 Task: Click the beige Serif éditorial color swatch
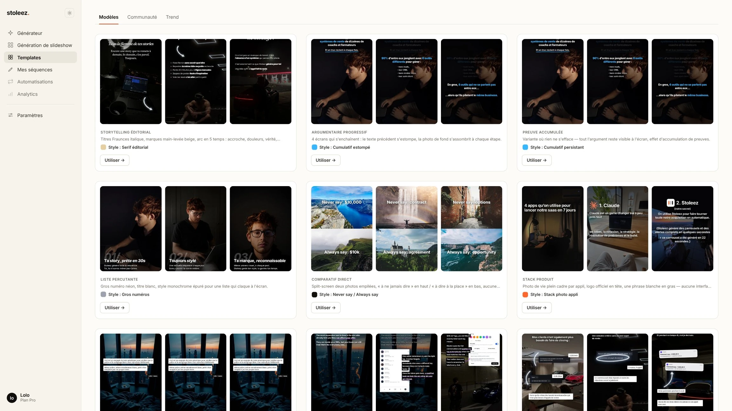tap(103, 147)
